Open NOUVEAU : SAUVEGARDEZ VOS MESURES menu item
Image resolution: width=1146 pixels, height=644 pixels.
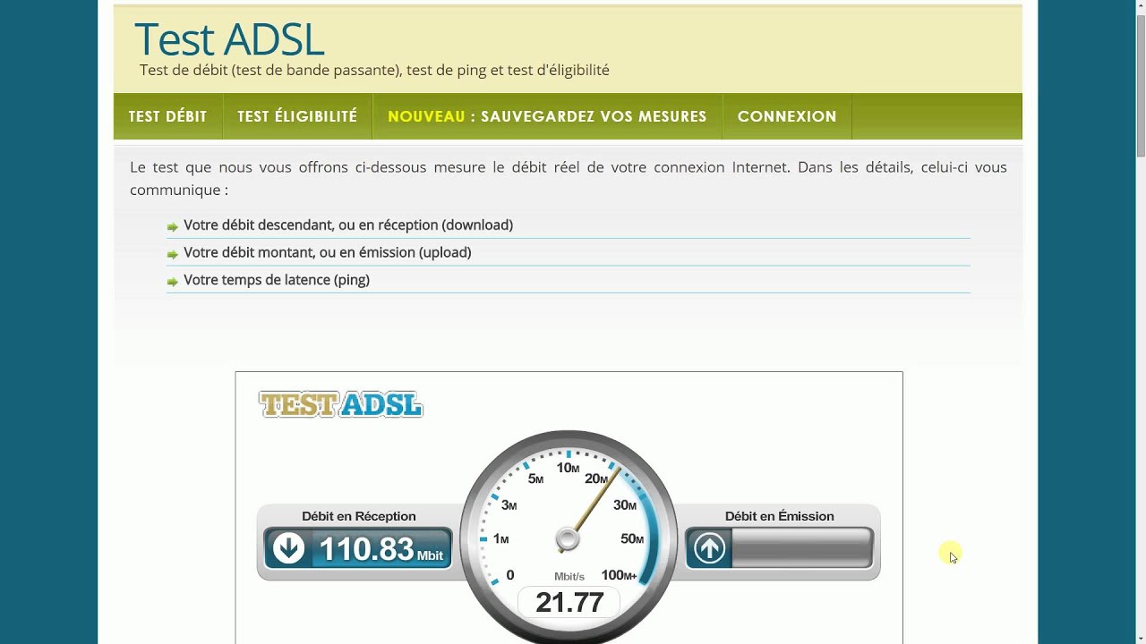pyautogui.click(x=547, y=116)
